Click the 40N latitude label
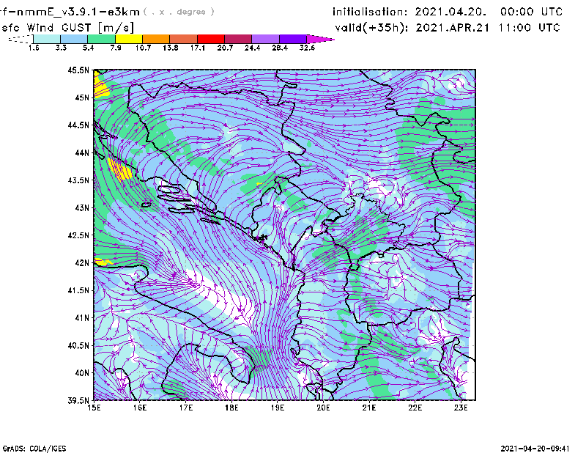Viewport: 586px width, 453px height. (82, 373)
